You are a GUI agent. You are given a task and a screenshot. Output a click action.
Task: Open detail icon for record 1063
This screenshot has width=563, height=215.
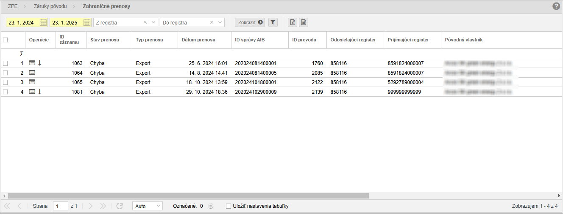point(32,63)
